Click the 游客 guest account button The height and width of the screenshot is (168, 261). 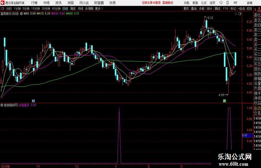249,3
